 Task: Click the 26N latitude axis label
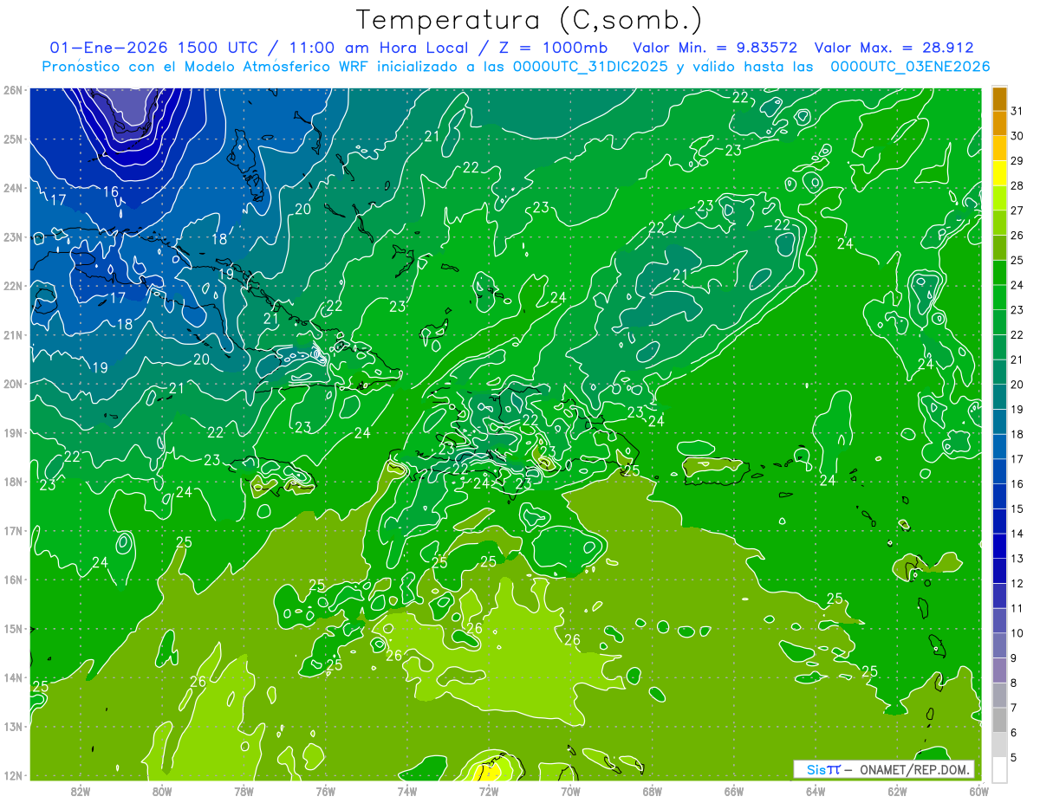[x=13, y=90]
